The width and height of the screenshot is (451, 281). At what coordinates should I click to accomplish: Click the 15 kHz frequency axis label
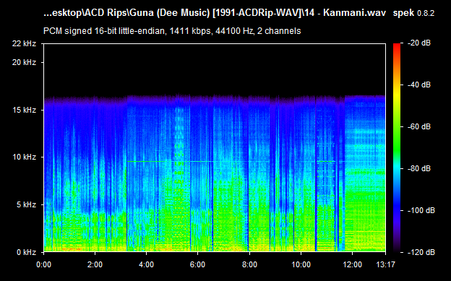(x=24, y=110)
